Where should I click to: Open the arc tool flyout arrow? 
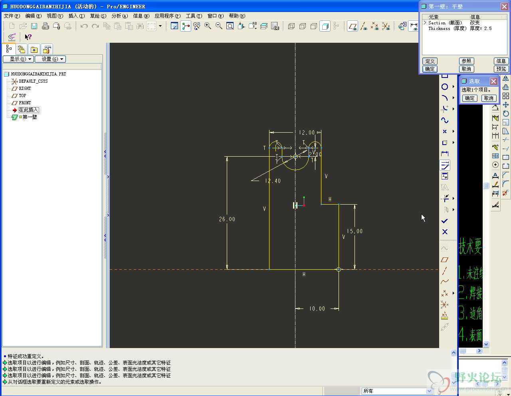[454, 98]
